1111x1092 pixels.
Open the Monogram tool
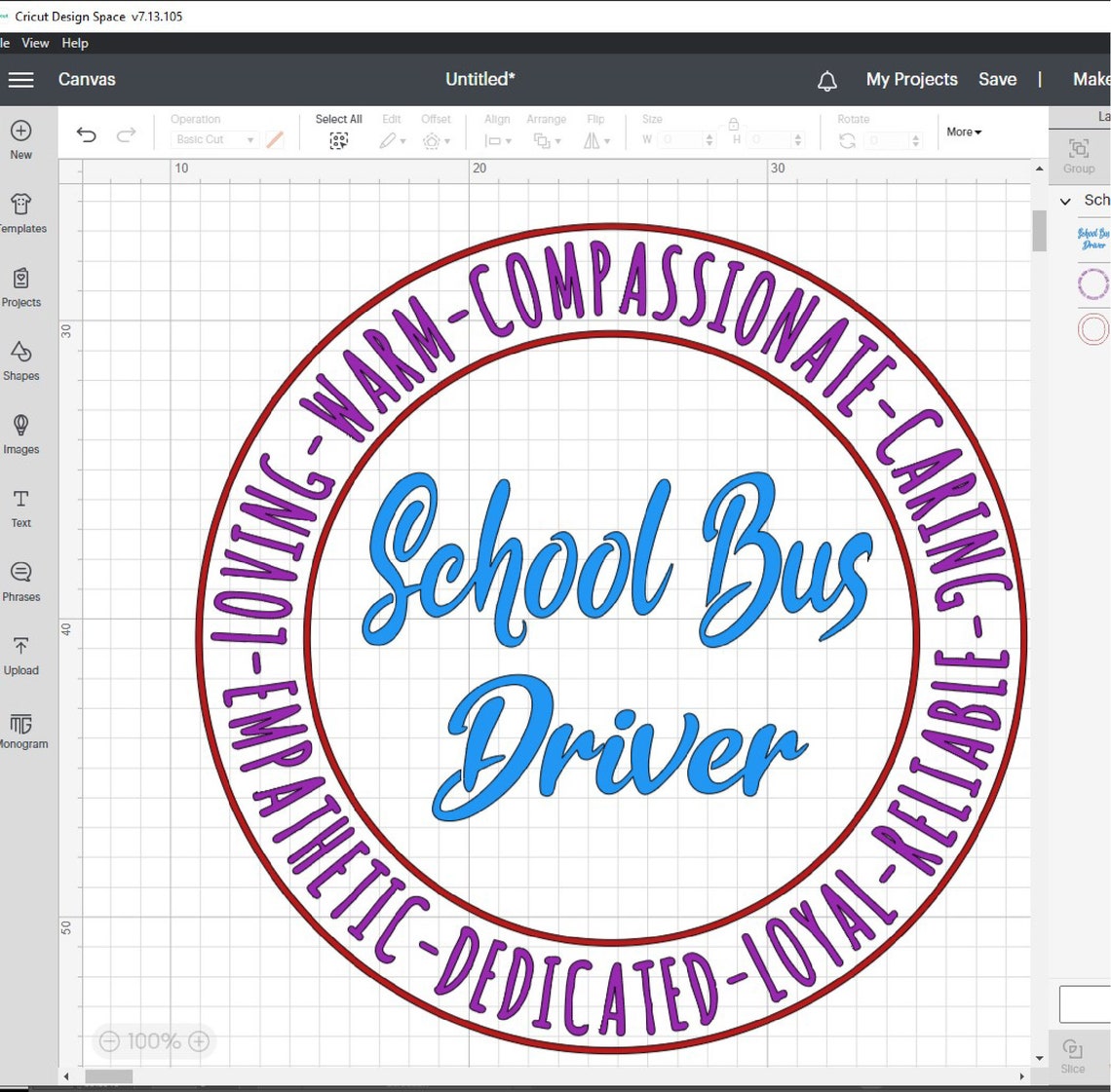(x=20, y=729)
